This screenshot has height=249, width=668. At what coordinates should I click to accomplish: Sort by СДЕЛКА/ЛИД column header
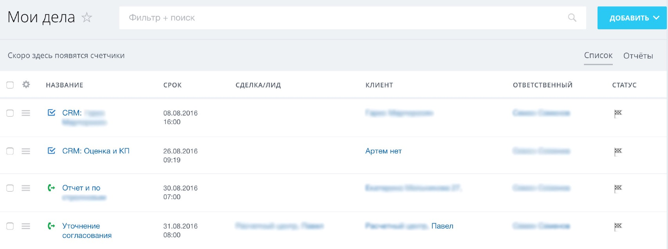click(x=258, y=85)
